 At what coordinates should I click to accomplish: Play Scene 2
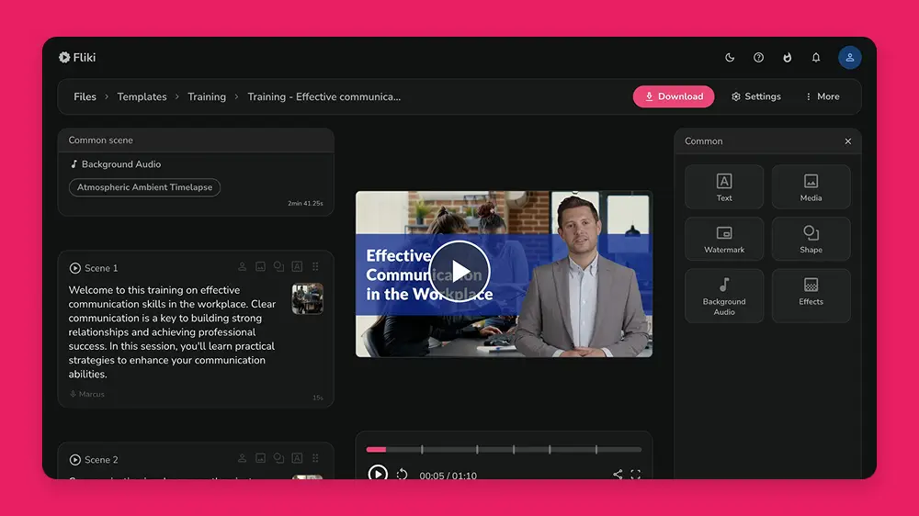point(75,460)
